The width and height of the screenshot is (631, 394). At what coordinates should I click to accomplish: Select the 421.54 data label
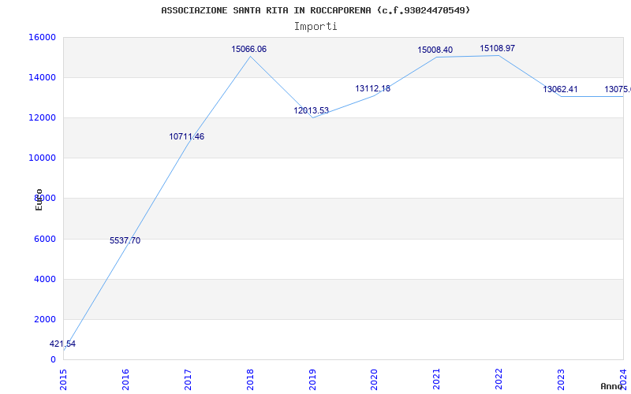click(62, 344)
